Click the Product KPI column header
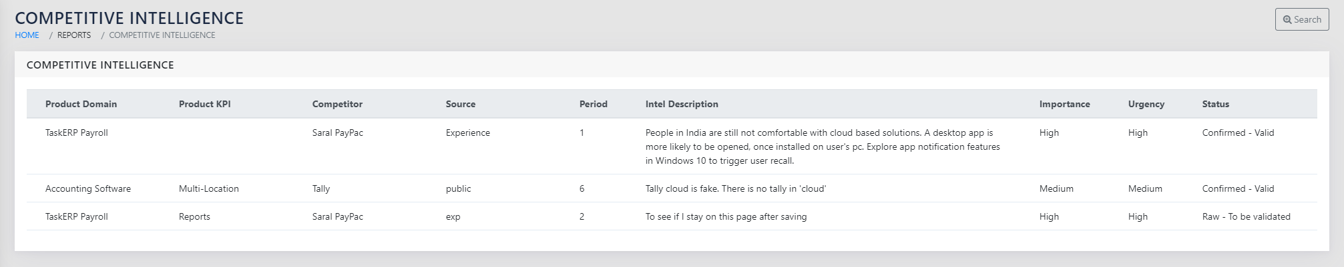 204,105
